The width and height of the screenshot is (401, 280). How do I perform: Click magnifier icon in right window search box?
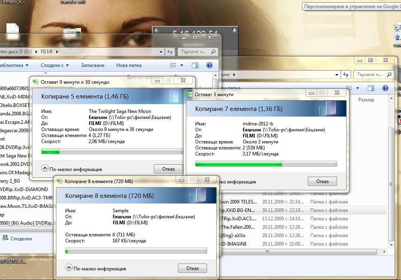pos(389,75)
